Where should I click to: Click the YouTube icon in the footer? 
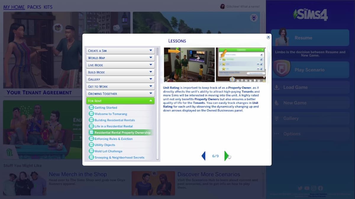pyautogui.click(x=307, y=188)
